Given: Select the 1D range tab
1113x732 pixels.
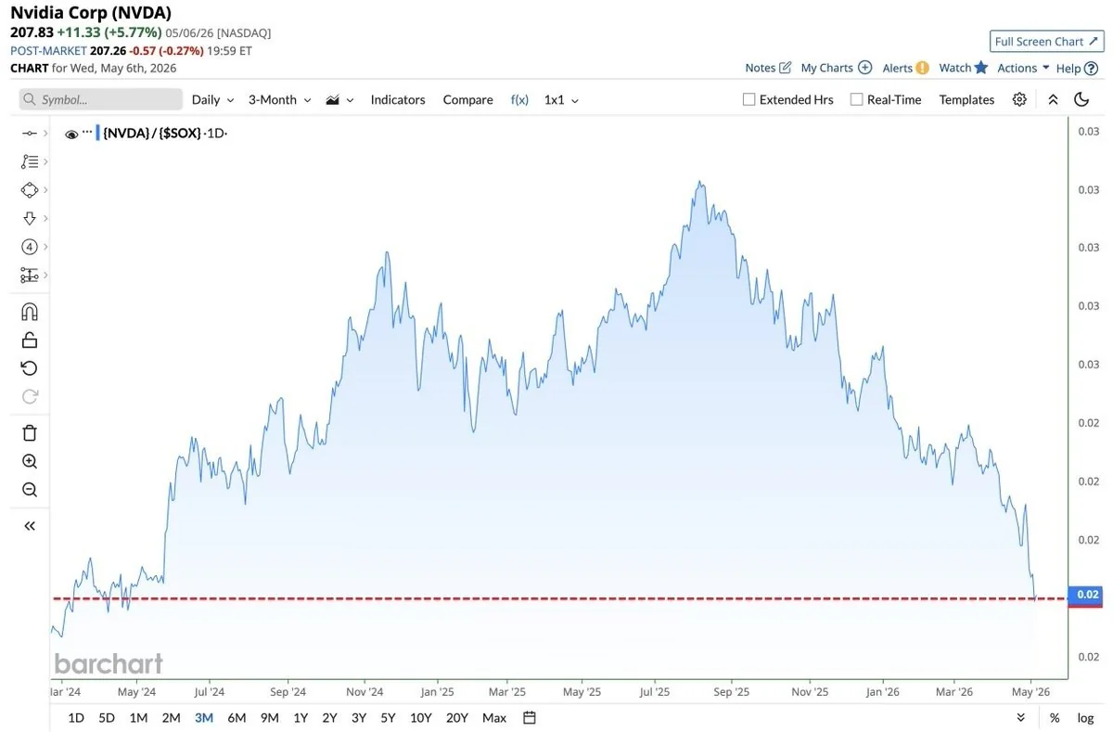Looking at the screenshot, I should click(x=76, y=717).
